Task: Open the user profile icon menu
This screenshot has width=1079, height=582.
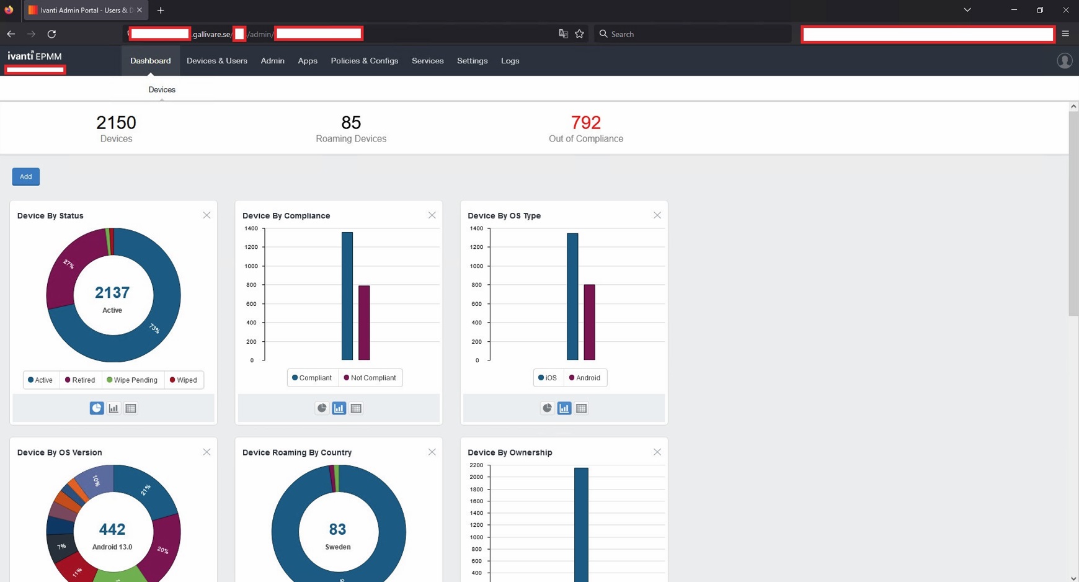Action: pyautogui.click(x=1064, y=61)
